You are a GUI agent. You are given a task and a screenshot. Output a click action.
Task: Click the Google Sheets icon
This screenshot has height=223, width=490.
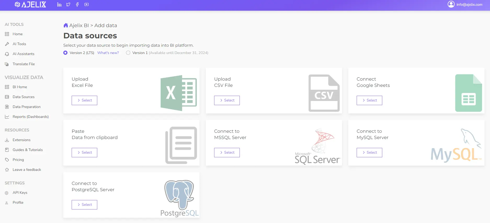click(x=469, y=93)
